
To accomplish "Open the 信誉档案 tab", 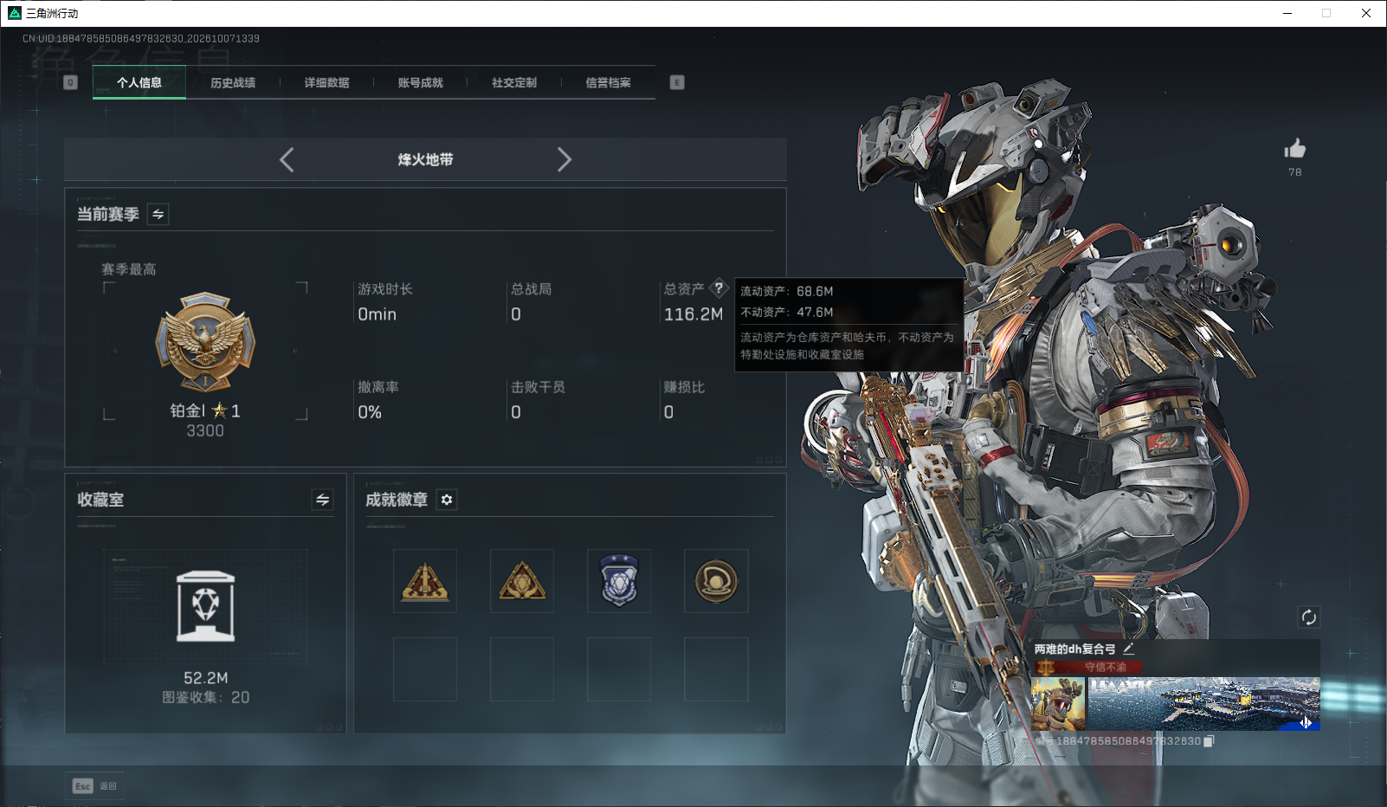I will pyautogui.click(x=608, y=82).
